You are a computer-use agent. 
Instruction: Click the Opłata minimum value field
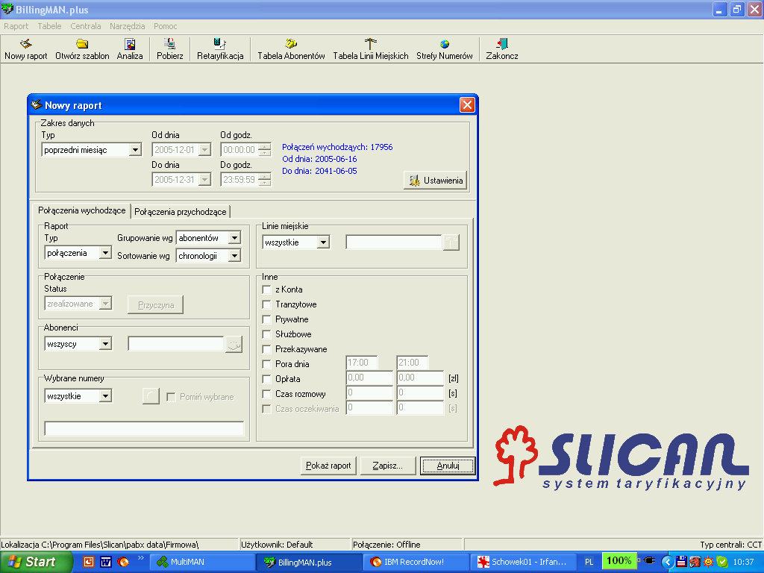click(370, 378)
